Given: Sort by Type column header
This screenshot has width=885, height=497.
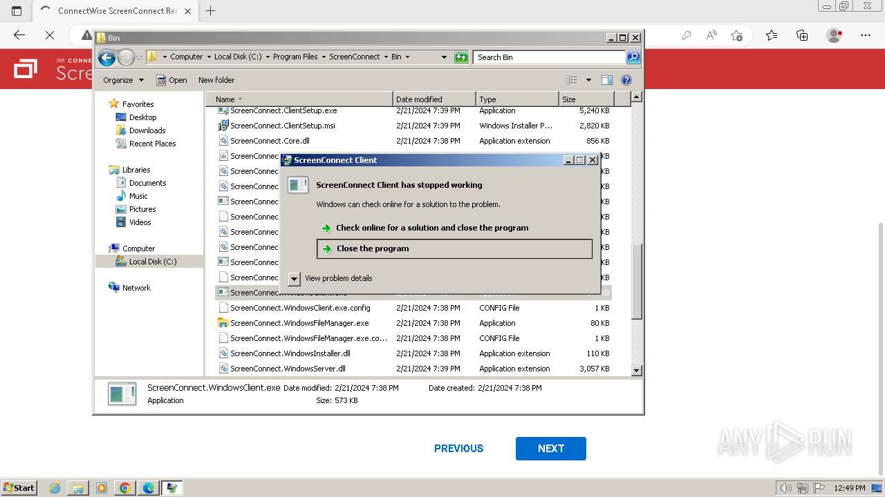Looking at the screenshot, I should [x=517, y=99].
